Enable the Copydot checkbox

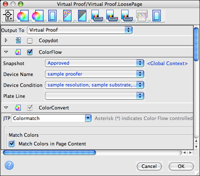(x=30, y=41)
